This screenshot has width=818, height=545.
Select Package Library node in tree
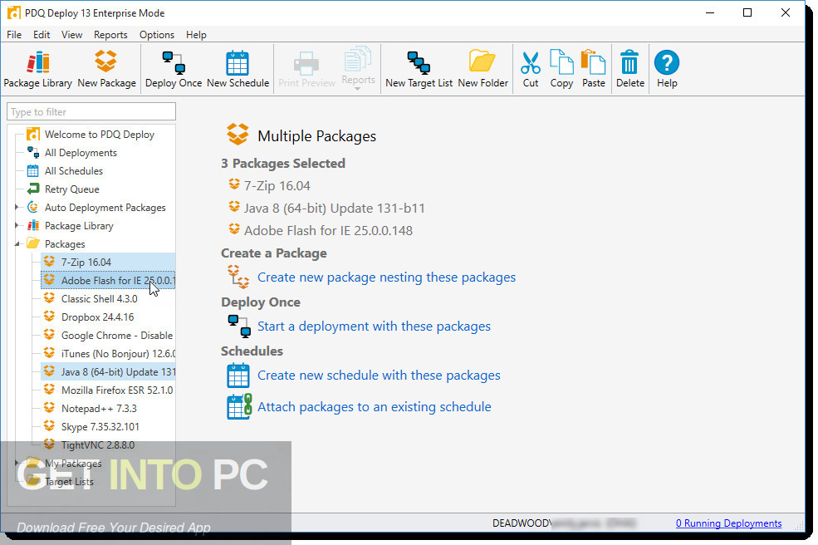point(79,225)
